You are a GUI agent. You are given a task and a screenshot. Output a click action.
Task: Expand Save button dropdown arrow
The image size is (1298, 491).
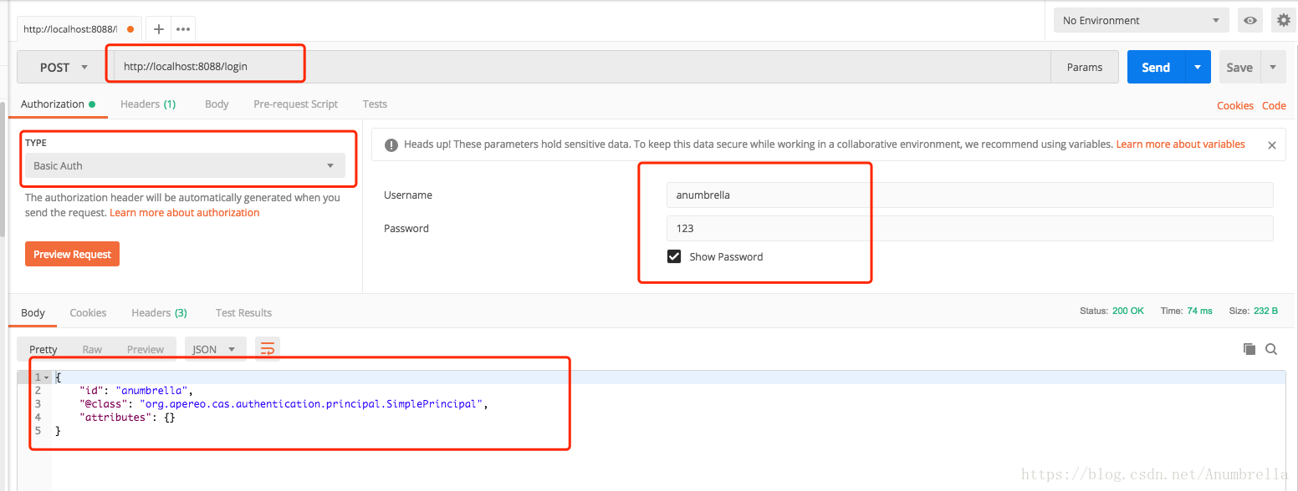coord(1273,68)
